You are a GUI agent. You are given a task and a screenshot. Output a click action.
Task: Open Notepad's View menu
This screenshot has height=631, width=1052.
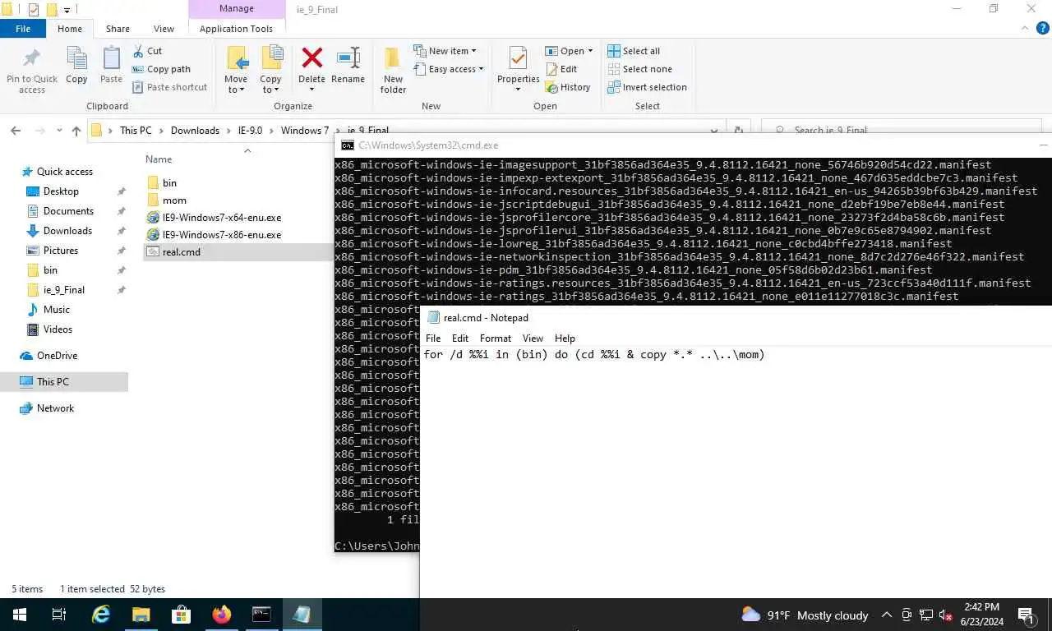click(x=533, y=339)
